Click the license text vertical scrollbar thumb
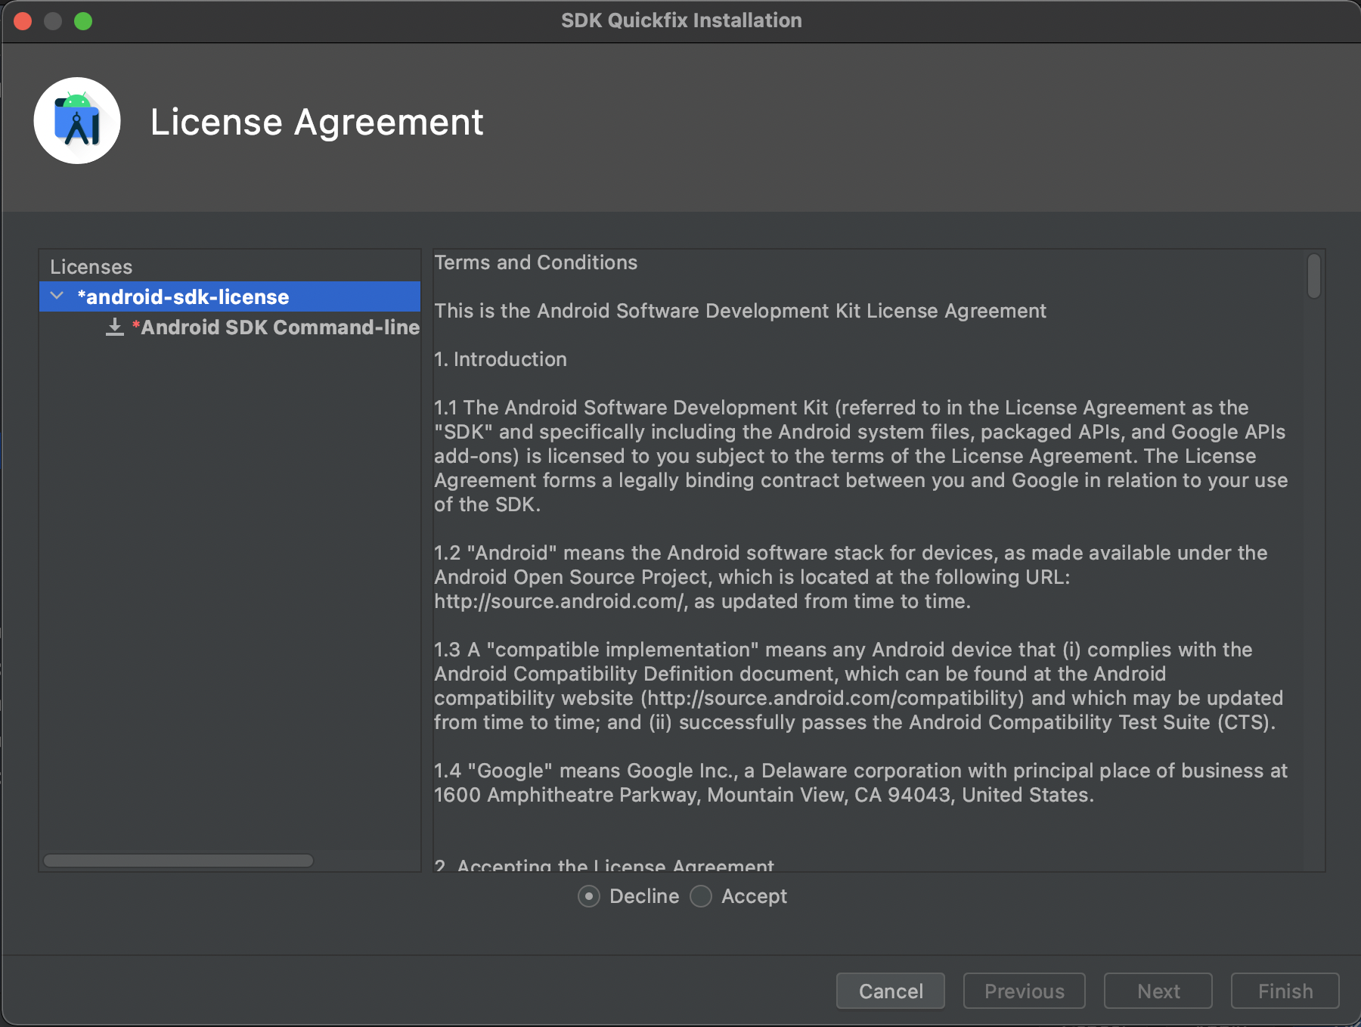1361x1027 pixels. 1314,276
